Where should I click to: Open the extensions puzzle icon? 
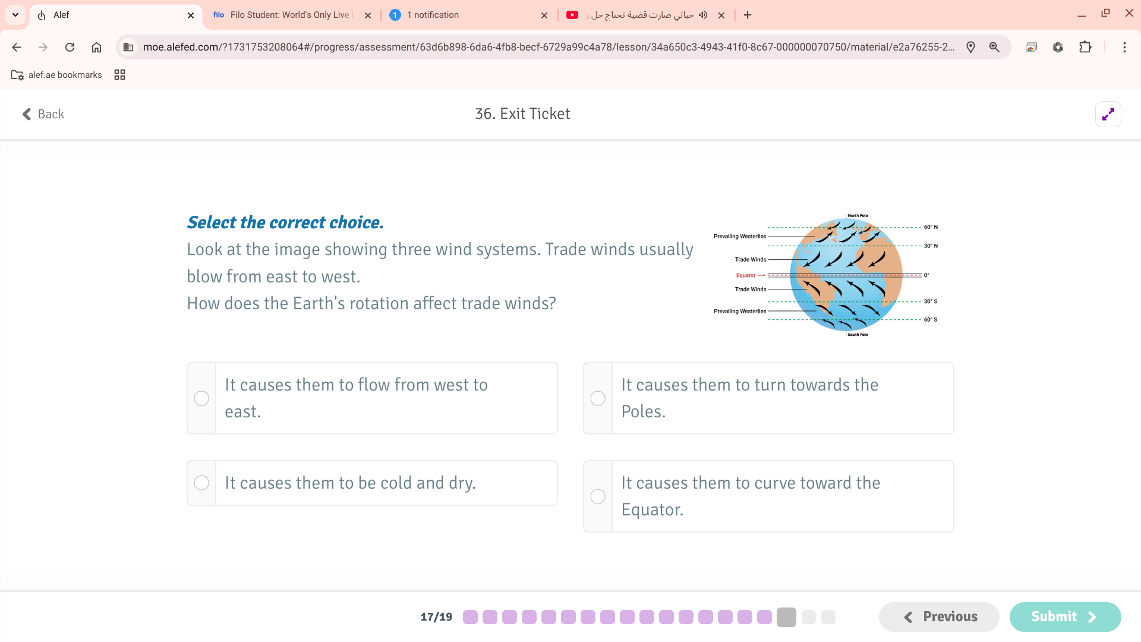pos(1085,47)
